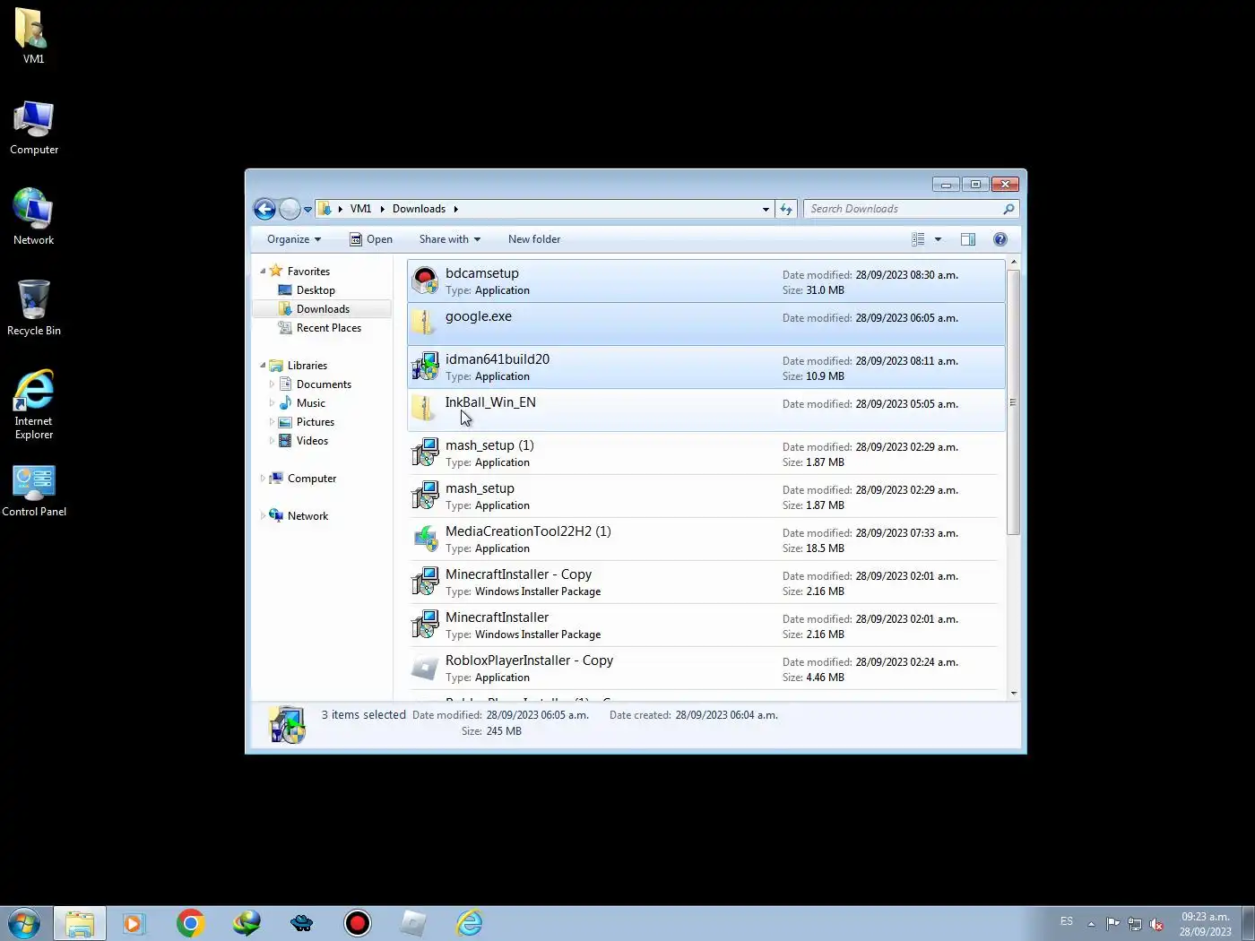Screen dimensions: 1255x941
Task: Open the Network desktop icon
Action: 33,217
